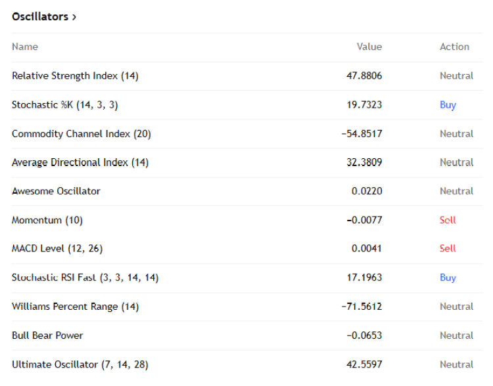Select the Awesome Oscillator row

tap(56, 191)
